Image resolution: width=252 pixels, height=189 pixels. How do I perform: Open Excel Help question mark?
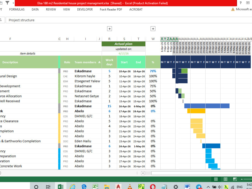coord(241,3)
